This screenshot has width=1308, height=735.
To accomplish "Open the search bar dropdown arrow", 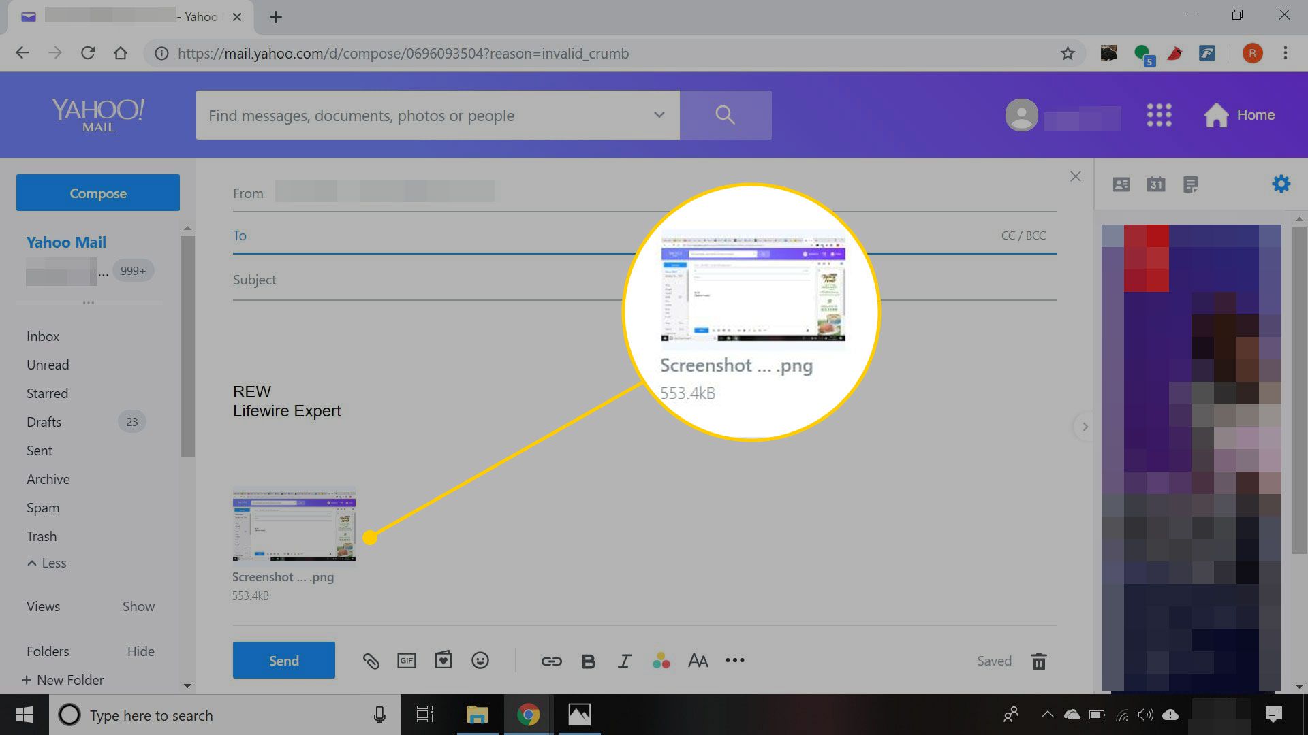I will [x=659, y=115].
